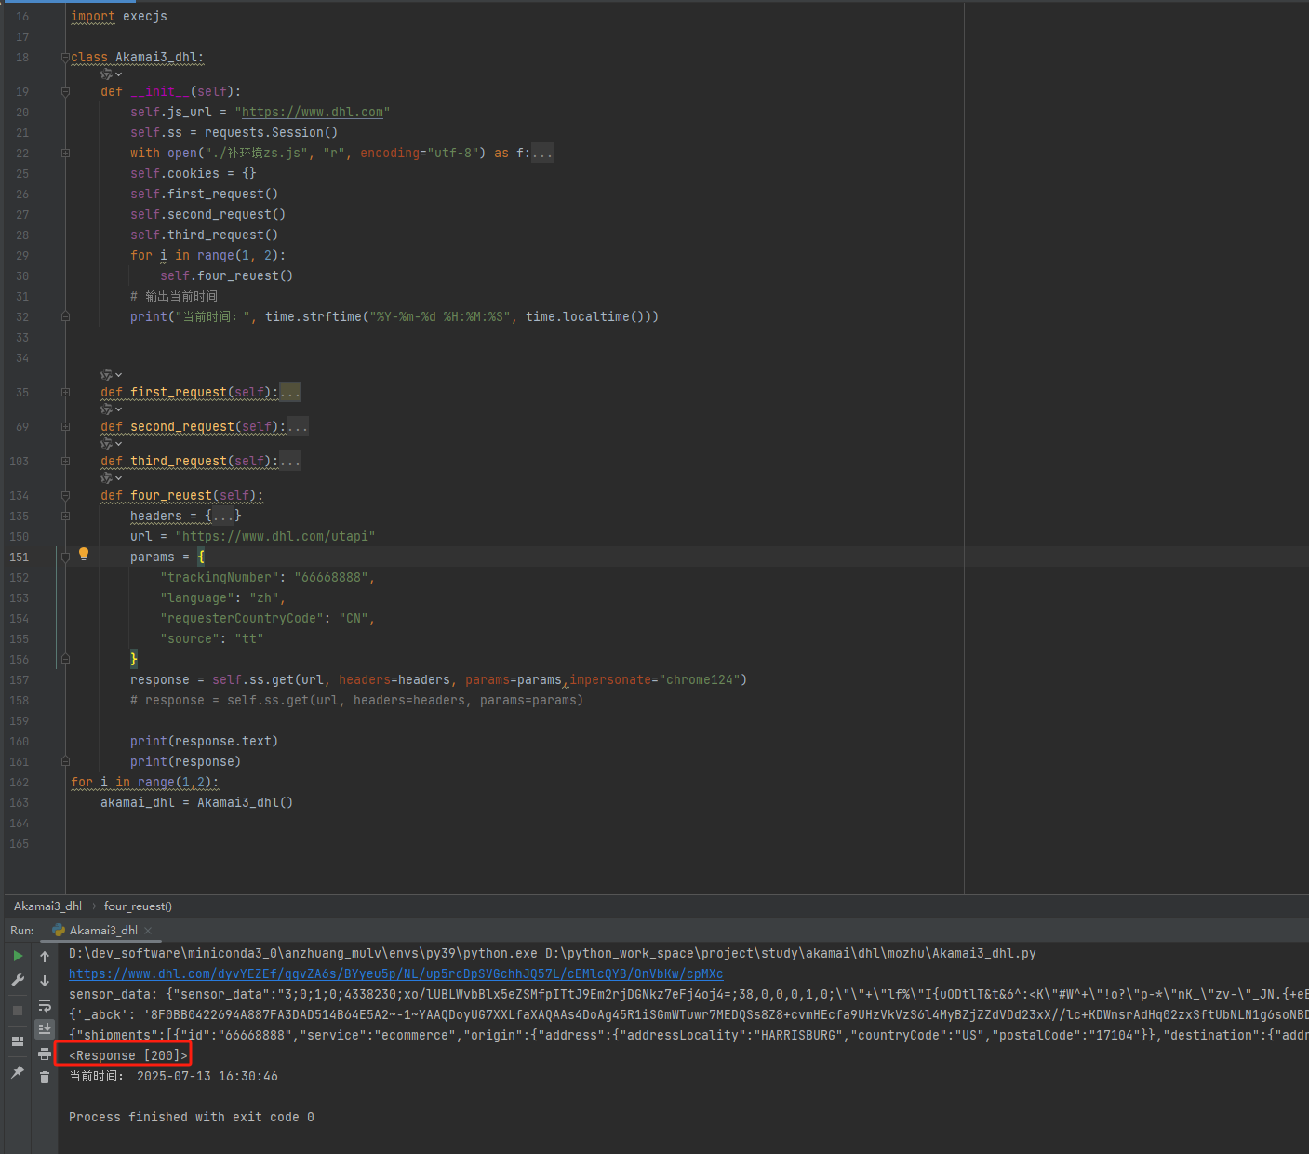Click line number 157 in gutter
The image size is (1309, 1154).
[x=19, y=680]
